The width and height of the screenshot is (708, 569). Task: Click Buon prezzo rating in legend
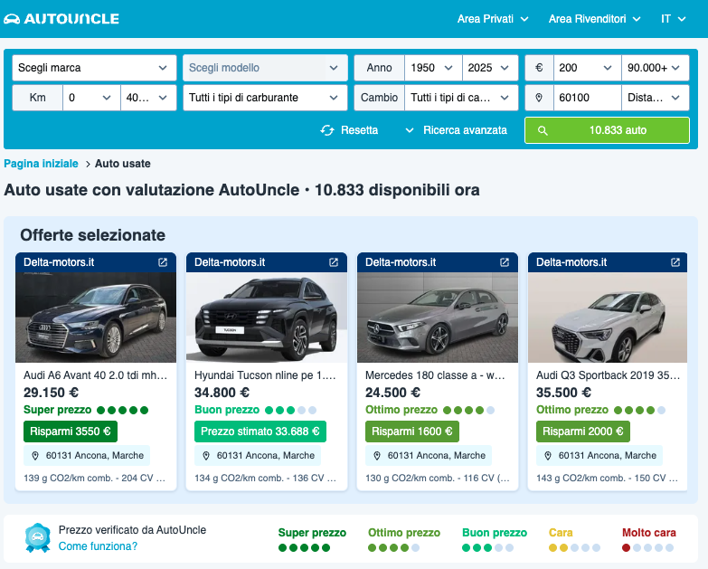click(495, 540)
